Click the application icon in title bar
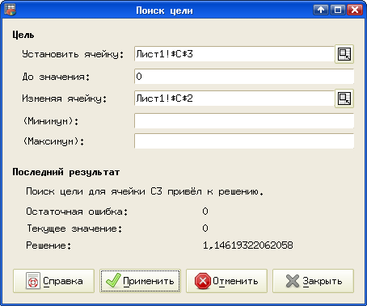 (x=11, y=10)
